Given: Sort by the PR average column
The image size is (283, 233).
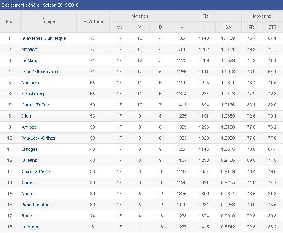Looking at the screenshot, I should tap(251, 27).
